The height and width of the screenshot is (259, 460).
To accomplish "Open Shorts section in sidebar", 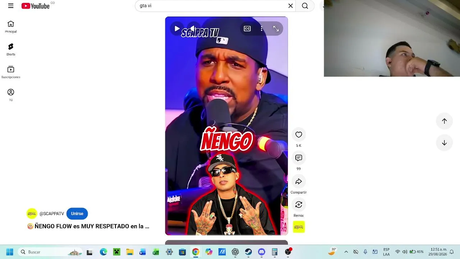I will pyautogui.click(x=11, y=50).
